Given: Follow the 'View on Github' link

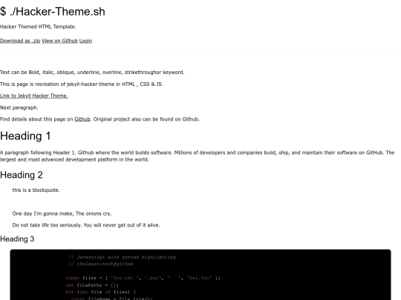Looking at the screenshot, I should (59, 41).
